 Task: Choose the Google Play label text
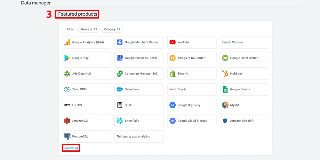(80, 58)
